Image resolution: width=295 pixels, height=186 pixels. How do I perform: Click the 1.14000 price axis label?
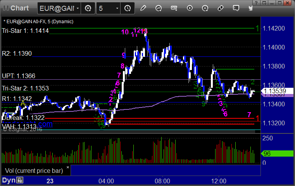[274, 47]
